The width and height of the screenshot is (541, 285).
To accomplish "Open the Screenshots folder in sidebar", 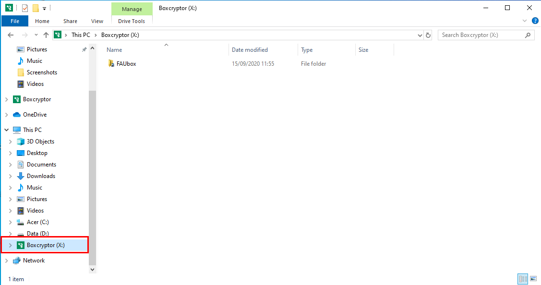I will [x=42, y=72].
